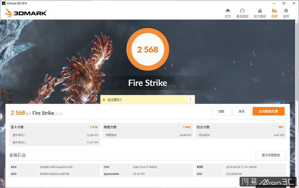Viewport: 299px width, 188px height.
Task: Click the Fire Strike (V1.1) result heading
Action: click(x=48, y=113)
